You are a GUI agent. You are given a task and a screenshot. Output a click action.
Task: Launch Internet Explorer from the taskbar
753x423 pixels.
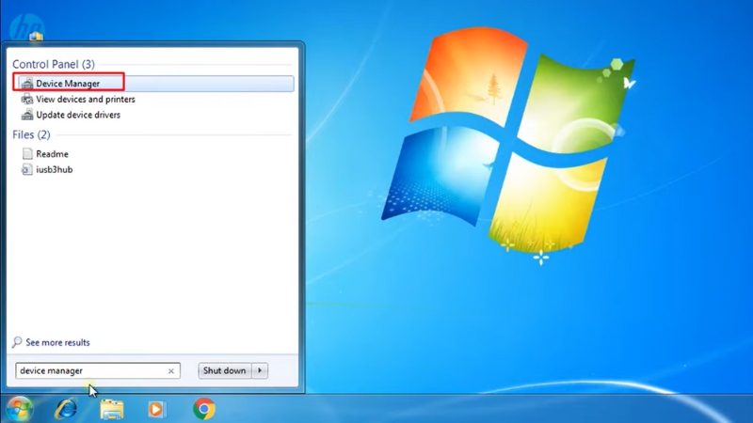(x=66, y=409)
